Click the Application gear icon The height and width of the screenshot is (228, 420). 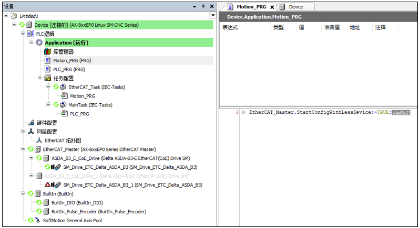39,42
